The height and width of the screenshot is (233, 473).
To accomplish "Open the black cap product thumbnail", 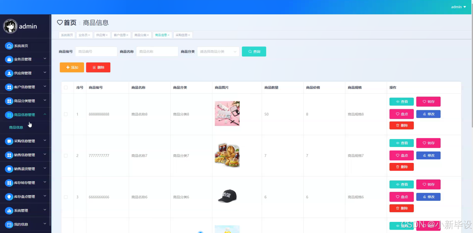I will [227, 197].
